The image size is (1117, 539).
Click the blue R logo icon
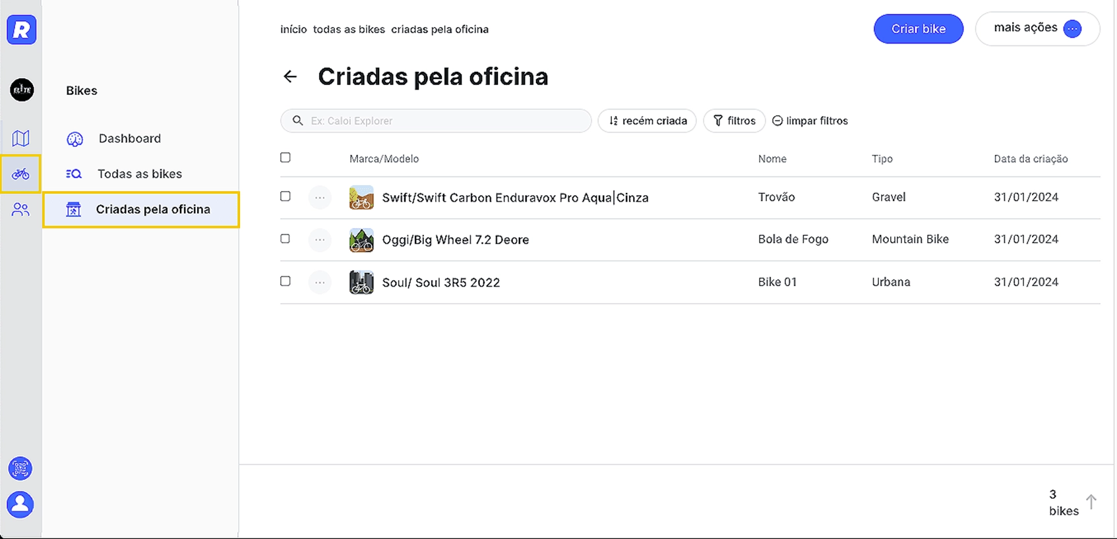coord(22,30)
